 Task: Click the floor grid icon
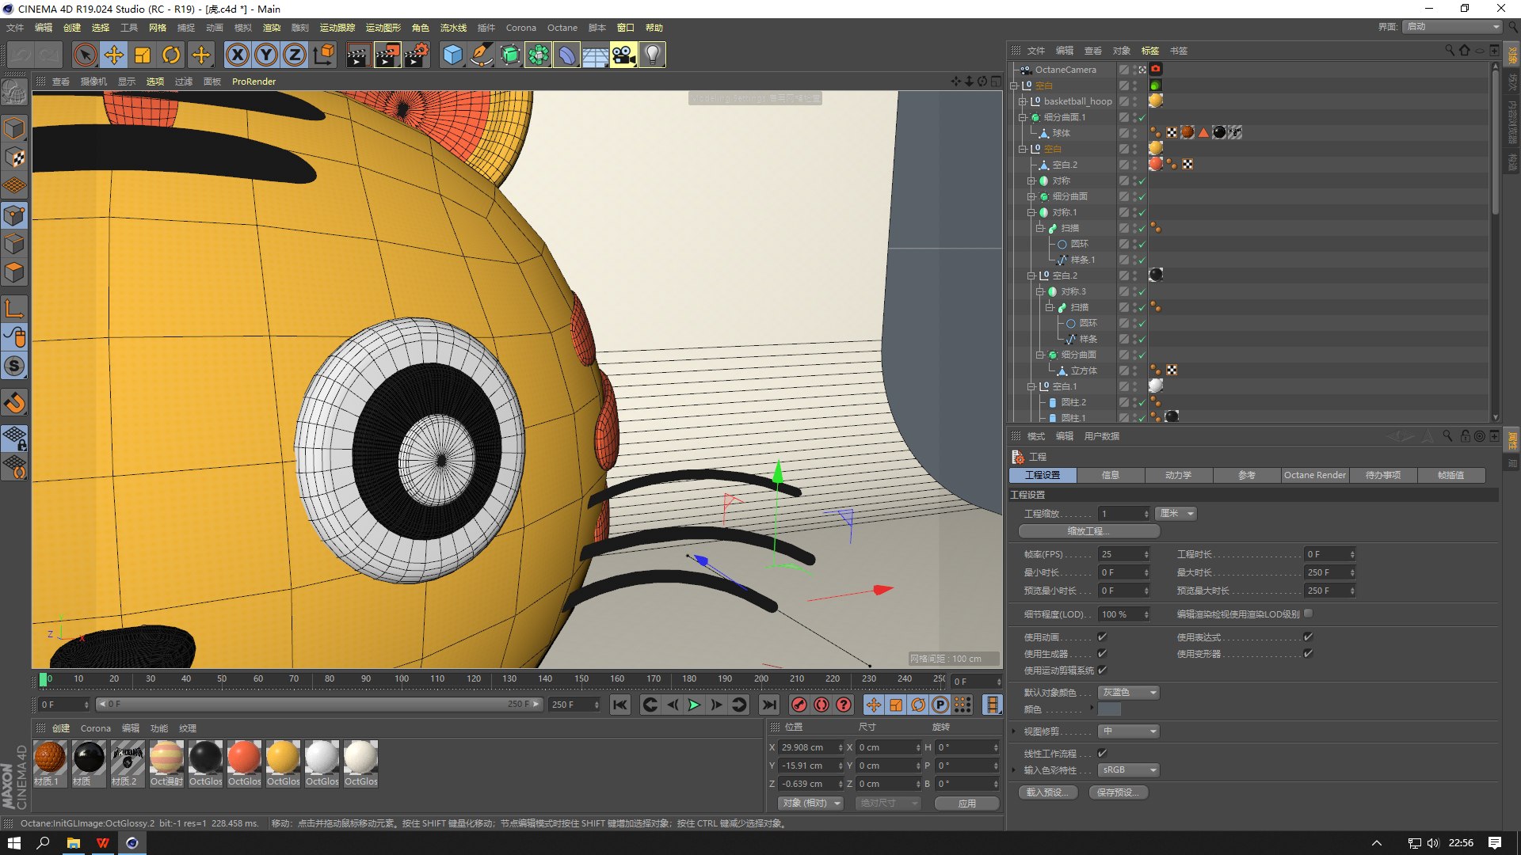coord(595,55)
